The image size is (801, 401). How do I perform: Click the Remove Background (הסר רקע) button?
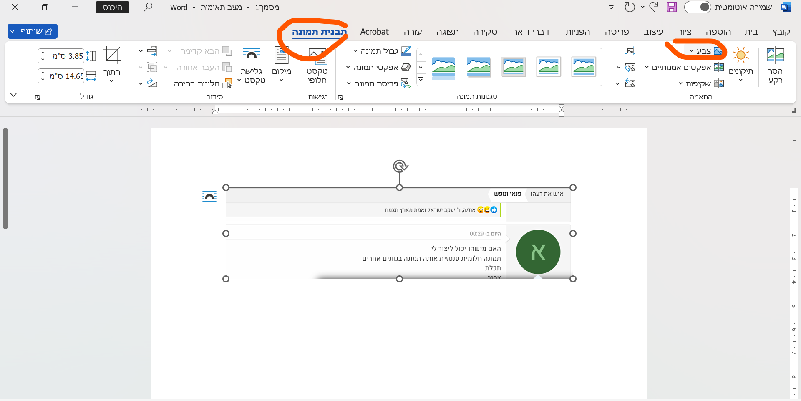775,66
